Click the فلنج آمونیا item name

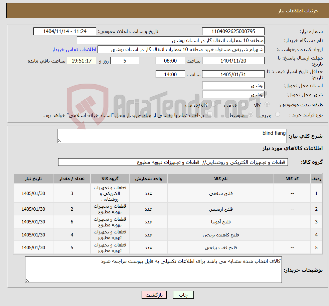(x=221, y=222)
